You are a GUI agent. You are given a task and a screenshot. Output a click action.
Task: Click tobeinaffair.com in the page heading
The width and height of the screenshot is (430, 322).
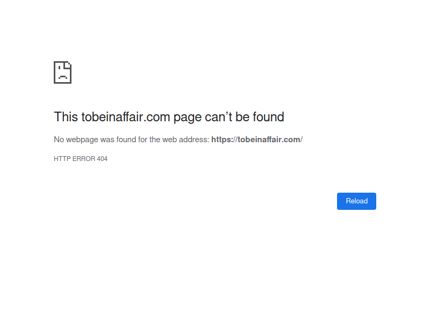pyautogui.click(x=125, y=117)
